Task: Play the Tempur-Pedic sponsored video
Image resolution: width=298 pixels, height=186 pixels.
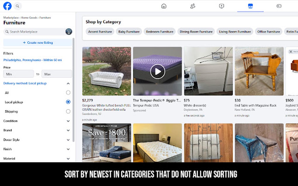Action: pyautogui.click(x=157, y=71)
